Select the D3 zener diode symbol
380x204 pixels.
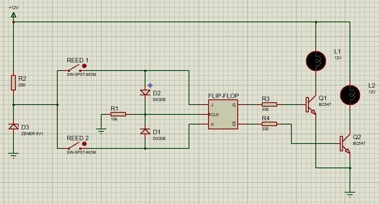[x=13, y=127]
